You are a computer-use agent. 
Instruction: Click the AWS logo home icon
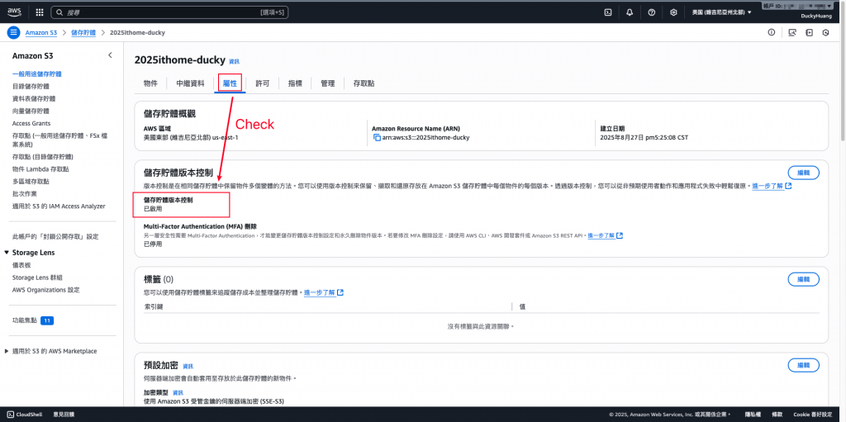point(14,12)
